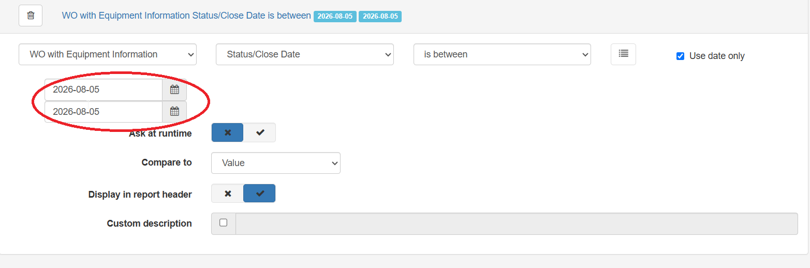The image size is (810, 268).
Task: Set Ask at runtime to checkmark
Action: (260, 132)
